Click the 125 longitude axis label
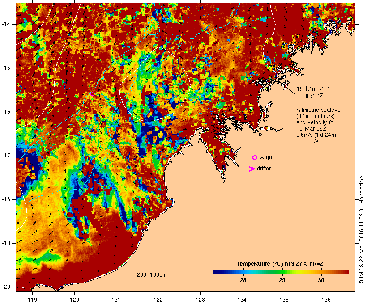The image size is (367, 304). pos(284,300)
